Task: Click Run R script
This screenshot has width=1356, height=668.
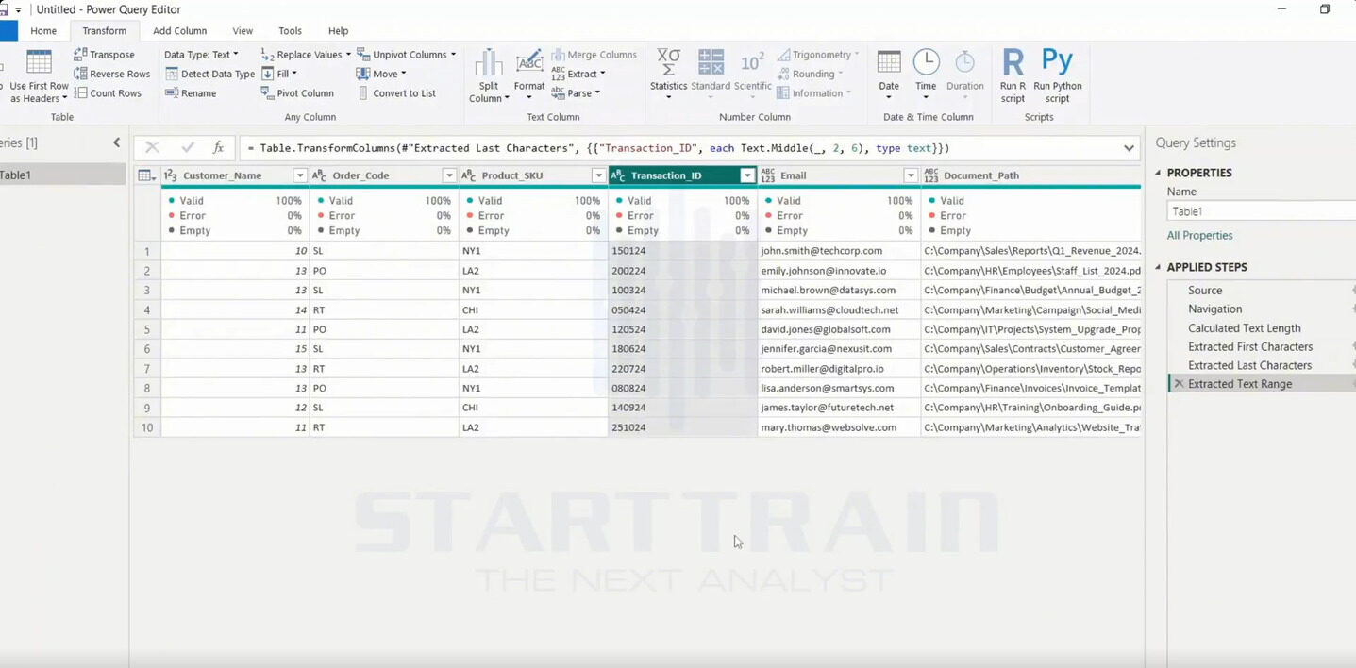Action: coord(1013,76)
